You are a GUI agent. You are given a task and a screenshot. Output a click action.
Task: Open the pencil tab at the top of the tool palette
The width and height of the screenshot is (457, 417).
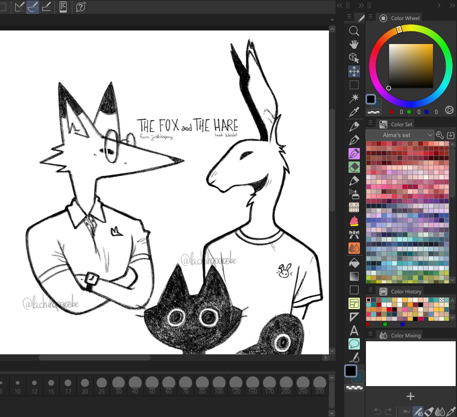coord(361,18)
